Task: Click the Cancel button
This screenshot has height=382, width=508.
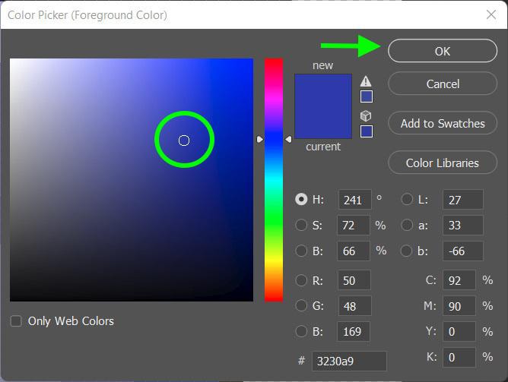Action: point(443,84)
